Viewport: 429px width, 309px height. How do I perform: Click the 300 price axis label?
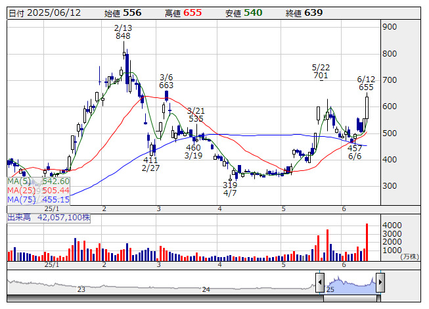coord(390,186)
